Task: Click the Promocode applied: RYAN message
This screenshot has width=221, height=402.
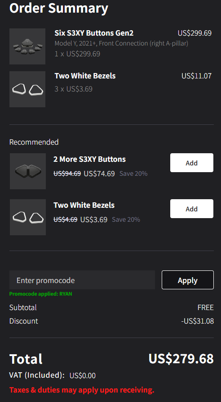Action: [x=40, y=294]
